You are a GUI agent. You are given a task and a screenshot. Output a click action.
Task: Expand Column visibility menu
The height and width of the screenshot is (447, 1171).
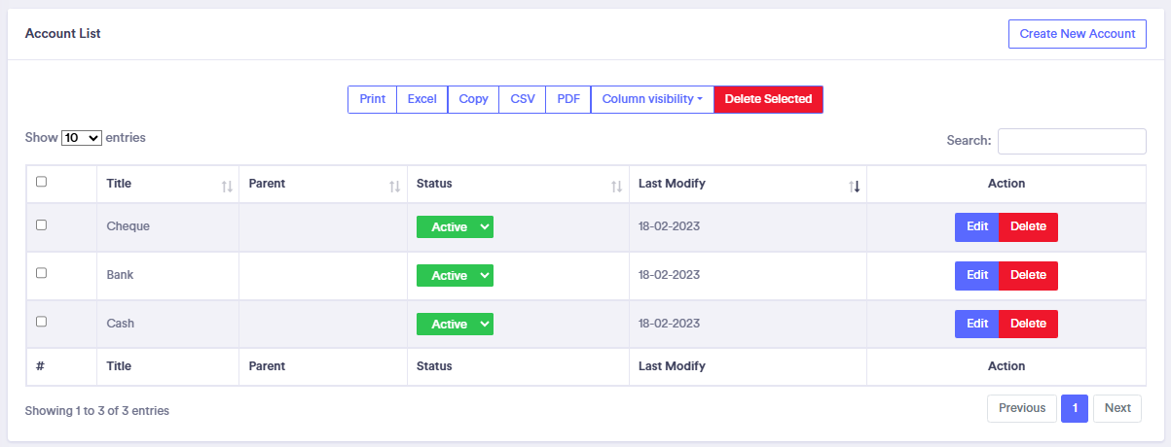(652, 99)
